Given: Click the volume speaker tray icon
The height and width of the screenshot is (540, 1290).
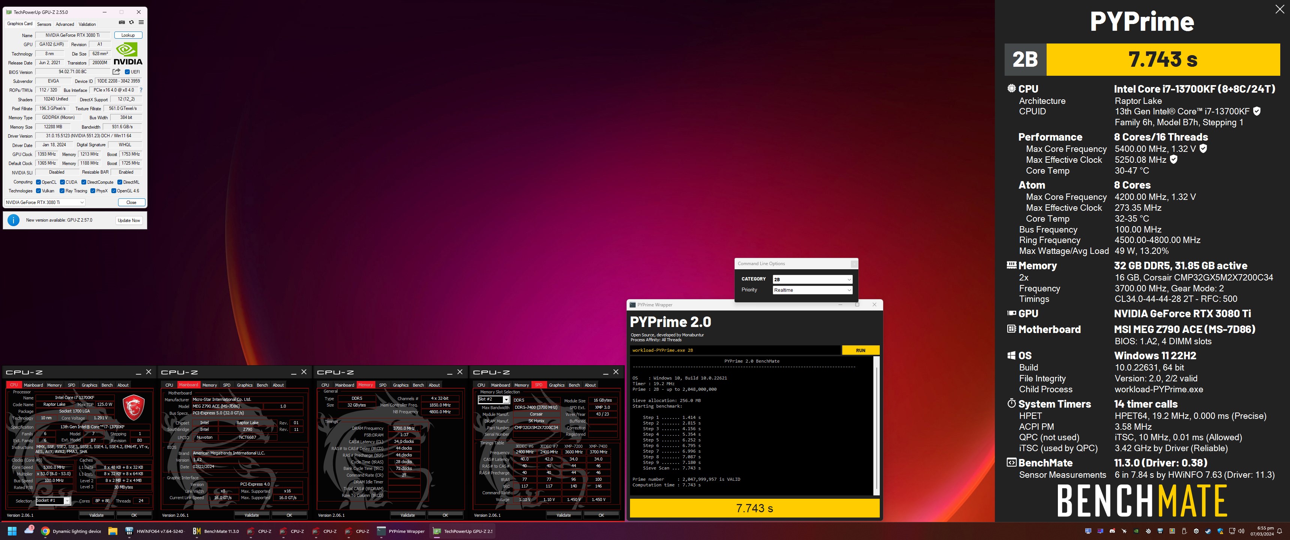Looking at the screenshot, I should click(x=1242, y=531).
